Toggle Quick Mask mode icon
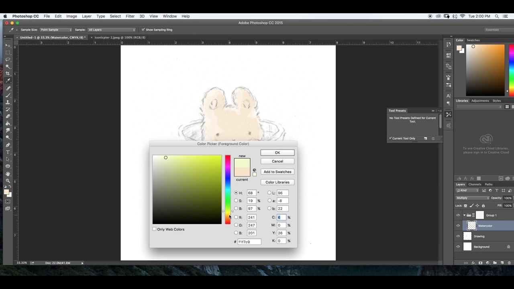 point(8,201)
